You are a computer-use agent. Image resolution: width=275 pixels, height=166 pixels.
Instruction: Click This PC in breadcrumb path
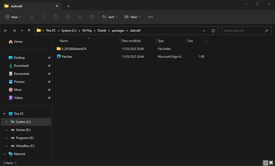tap(51, 31)
